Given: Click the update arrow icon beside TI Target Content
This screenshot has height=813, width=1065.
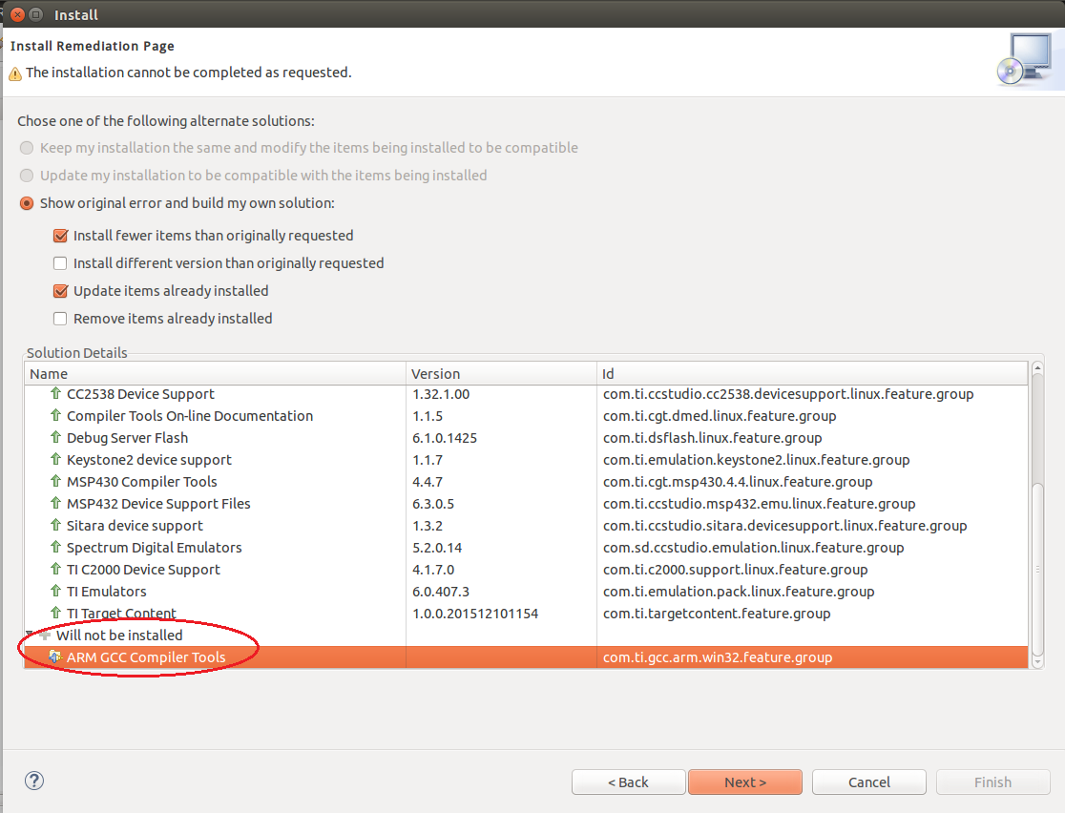Looking at the screenshot, I should (55, 613).
